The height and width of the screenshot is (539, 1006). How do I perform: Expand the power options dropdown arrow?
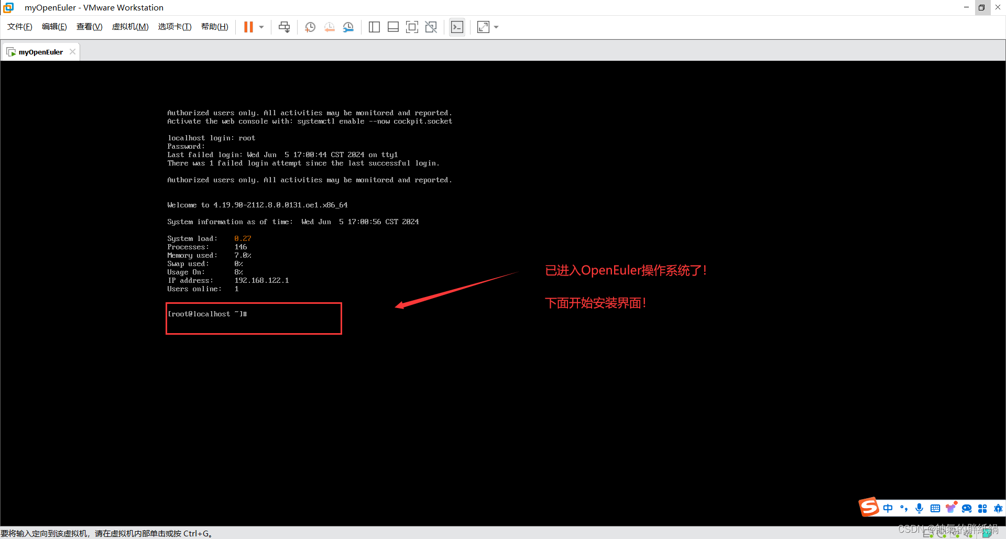pyautogui.click(x=261, y=27)
